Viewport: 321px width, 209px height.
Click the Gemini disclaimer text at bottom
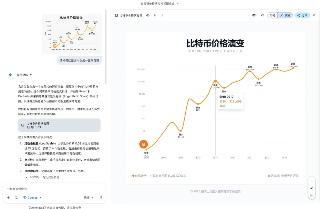55,207
